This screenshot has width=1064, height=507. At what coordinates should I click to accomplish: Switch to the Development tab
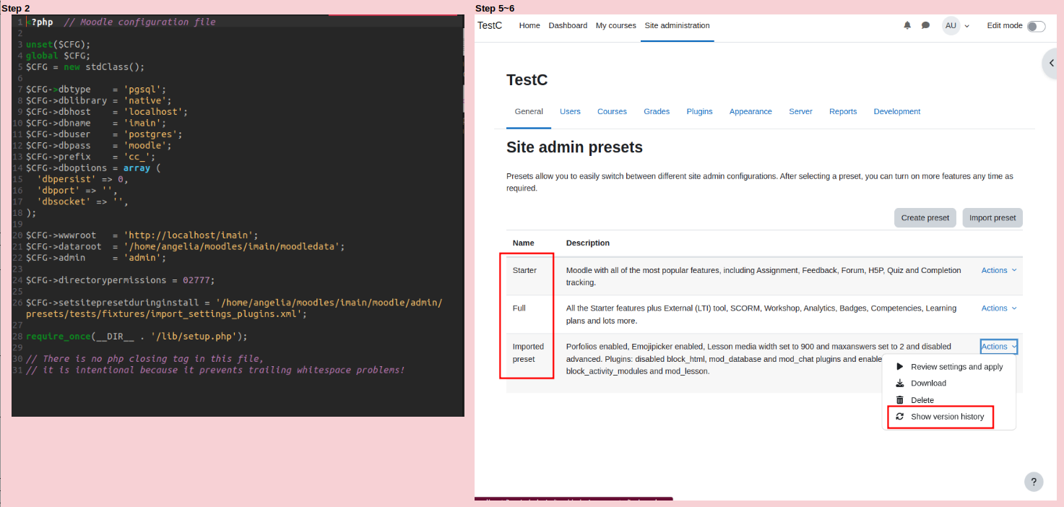(x=897, y=111)
